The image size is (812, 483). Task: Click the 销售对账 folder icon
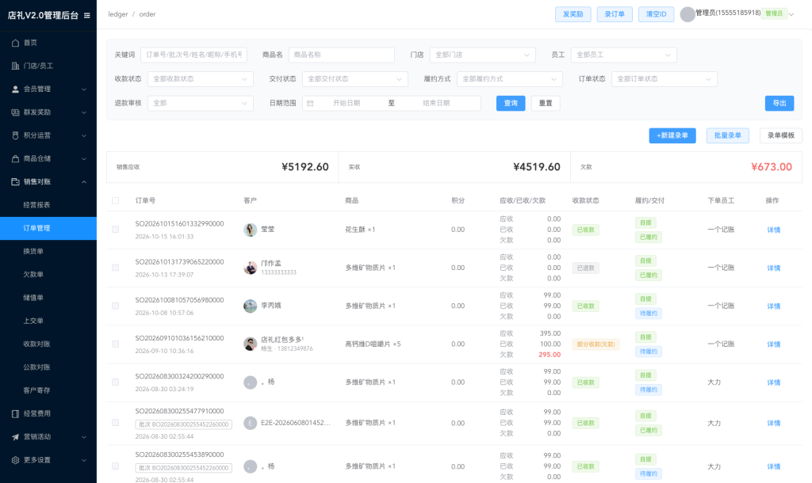coord(16,181)
